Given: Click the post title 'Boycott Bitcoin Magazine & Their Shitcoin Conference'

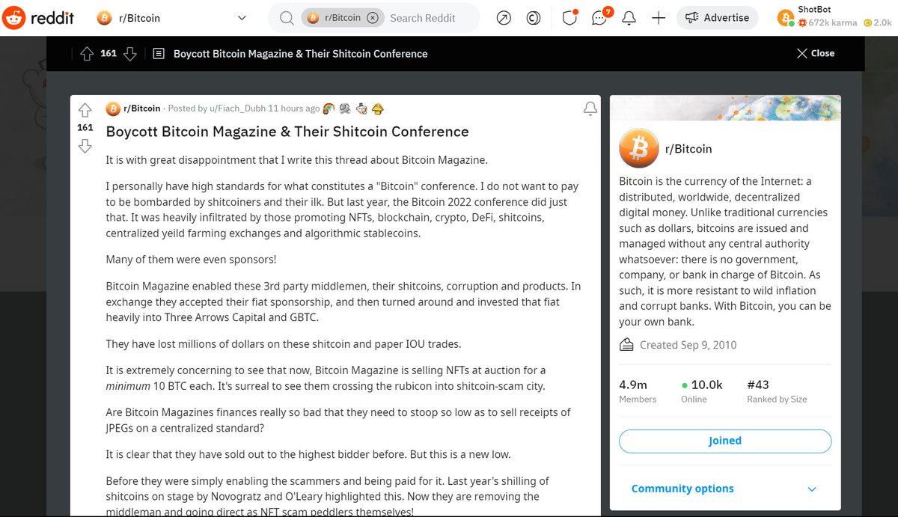Looking at the screenshot, I should pos(287,132).
